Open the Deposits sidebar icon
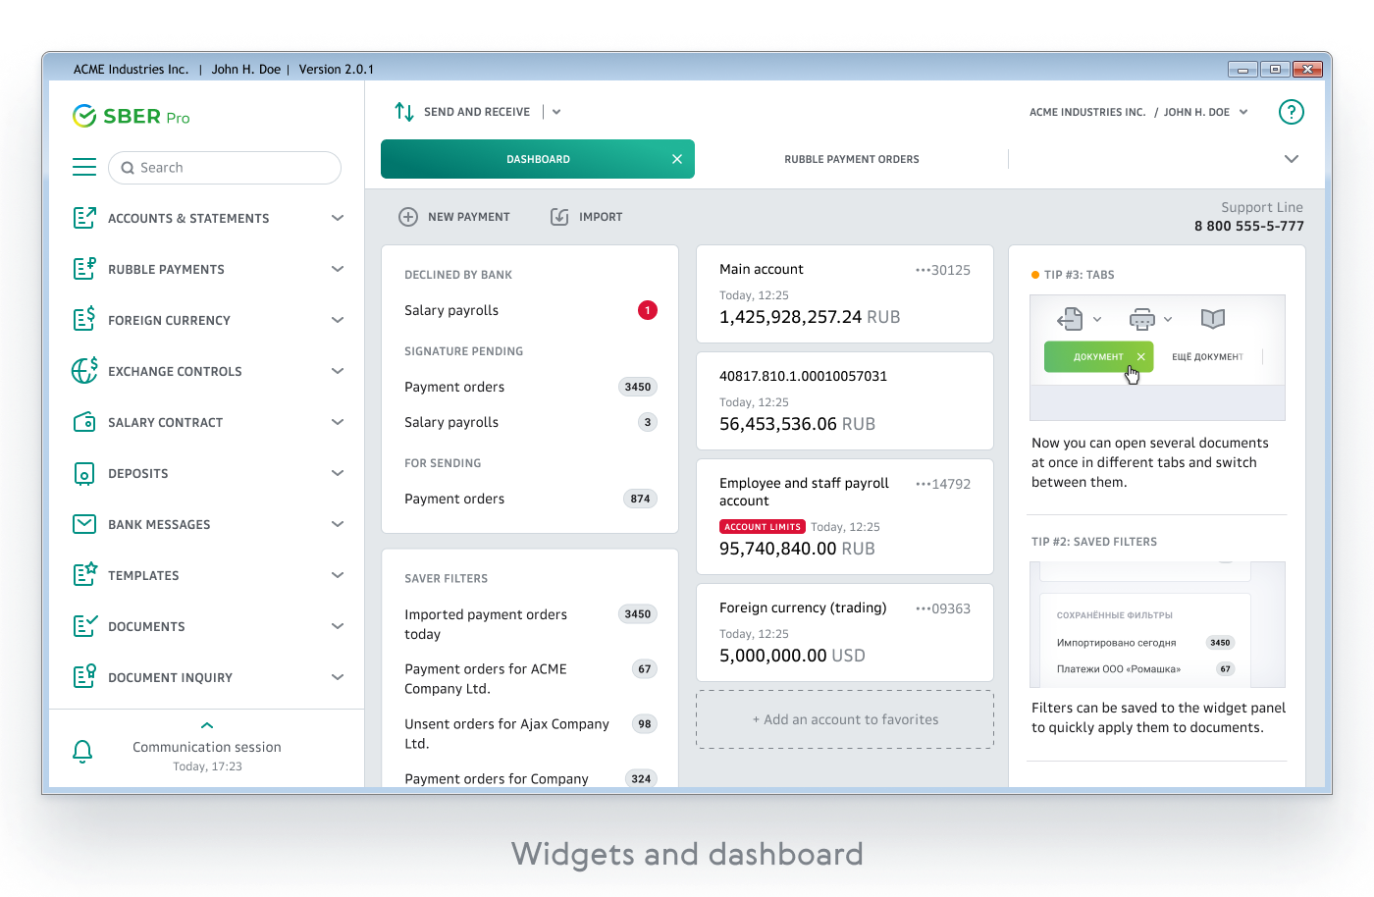1374x897 pixels. (x=84, y=473)
